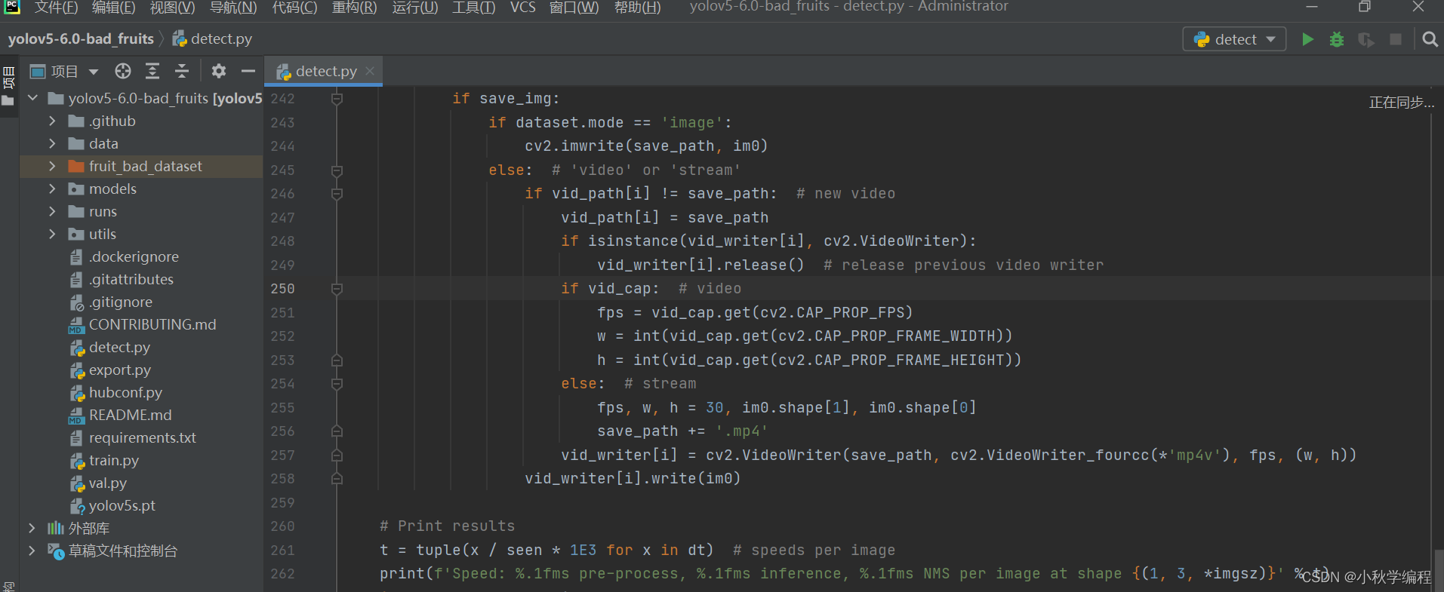Open 重构(R) menu
This screenshot has width=1444, height=592.
point(355,8)
